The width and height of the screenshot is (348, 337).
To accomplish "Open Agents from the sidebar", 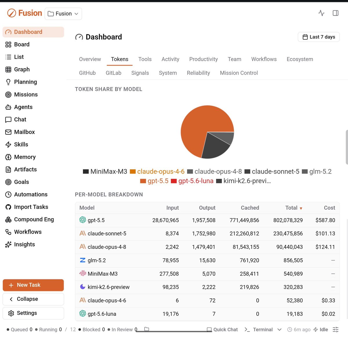I will [x=33, y=107].
